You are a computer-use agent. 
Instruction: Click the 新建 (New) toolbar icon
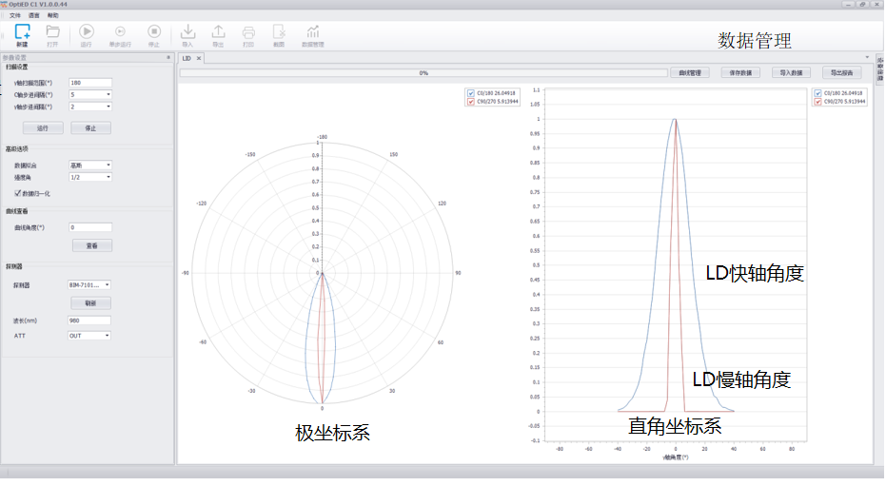(22, 33)
